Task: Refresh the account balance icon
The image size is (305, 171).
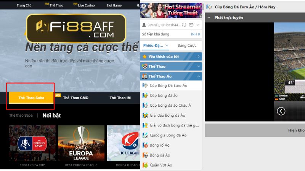Action: pyautogui.click(x=184, y=25)
